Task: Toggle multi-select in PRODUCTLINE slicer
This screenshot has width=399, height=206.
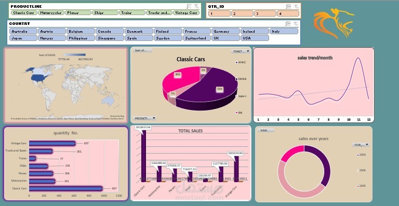Action: point(189,6)
